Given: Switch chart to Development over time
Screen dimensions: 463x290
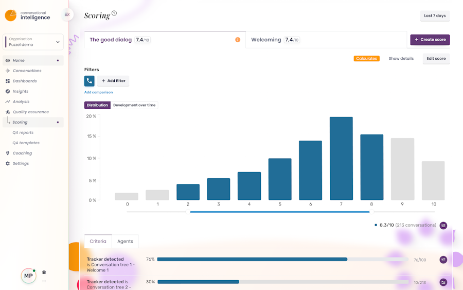Looking at the screenshot, I should 134,105.
